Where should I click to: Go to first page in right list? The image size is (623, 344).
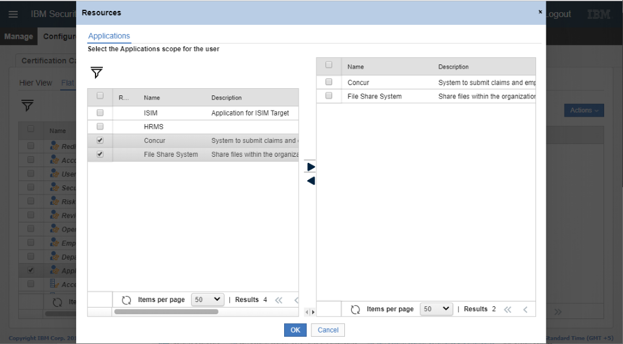tap(507, 309)
